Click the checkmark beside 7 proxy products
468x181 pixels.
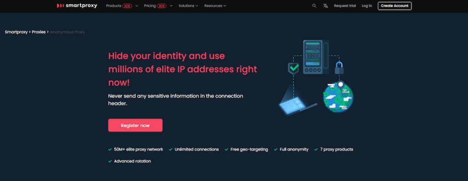[316, 149]
